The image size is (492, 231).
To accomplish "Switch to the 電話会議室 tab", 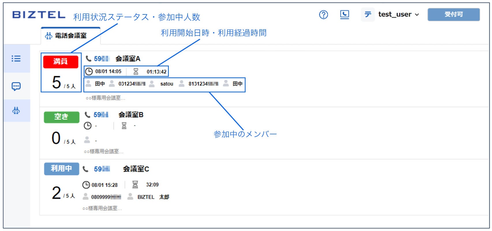I will (x=71, y=36).
